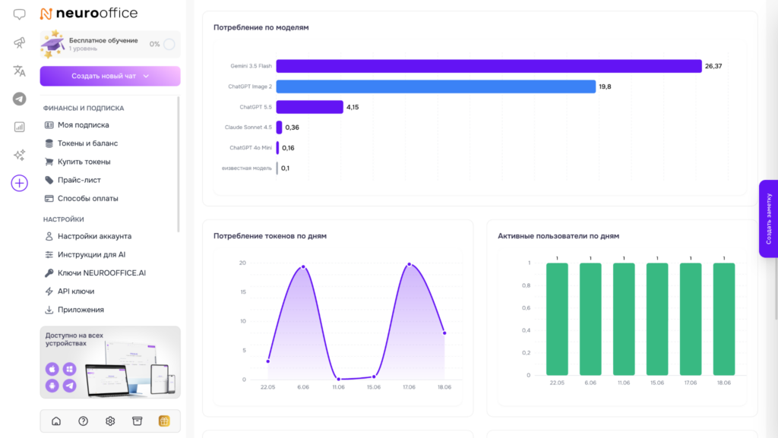The height and width of the screenshot is (438, 778).
Task: Click the 6.06 data point on token chart
Action: click(303, 267)
